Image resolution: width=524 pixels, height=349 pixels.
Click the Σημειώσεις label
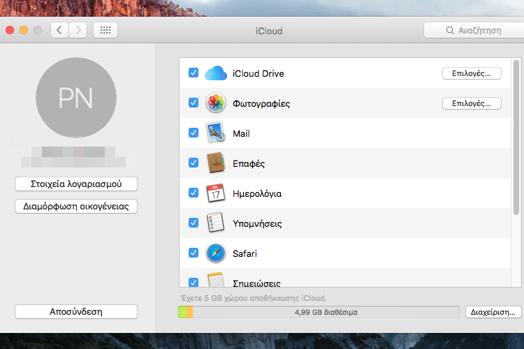pyautogui.click(x=256, y=283)
